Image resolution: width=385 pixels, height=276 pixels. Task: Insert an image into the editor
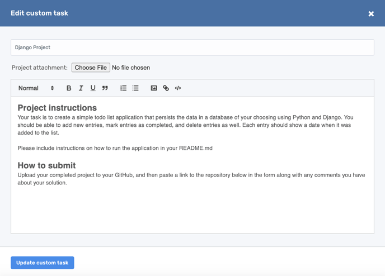click(154, 88)
